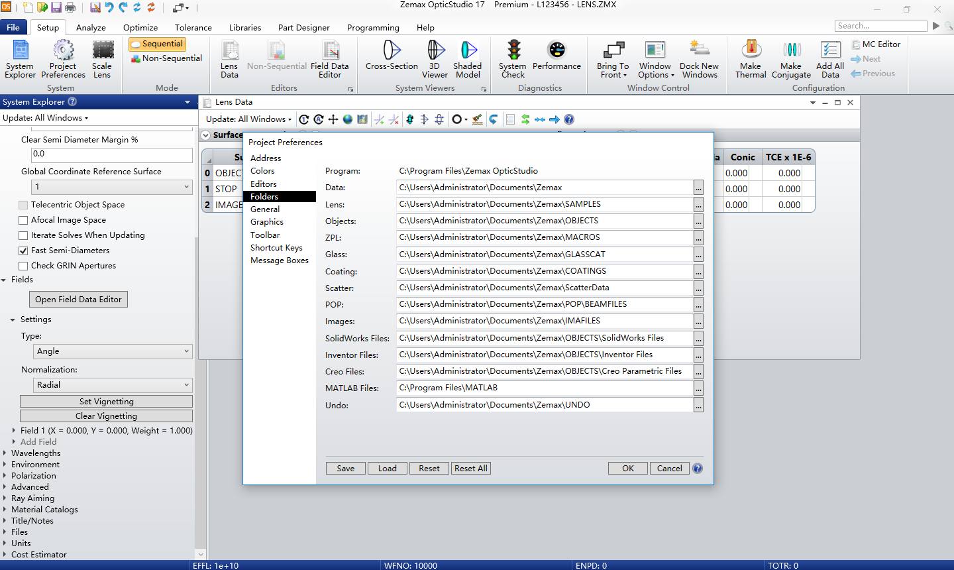Click the ribbon Search box
This screenshot has width=954, height=570.
pyautogui.click(x=880, y=26)
